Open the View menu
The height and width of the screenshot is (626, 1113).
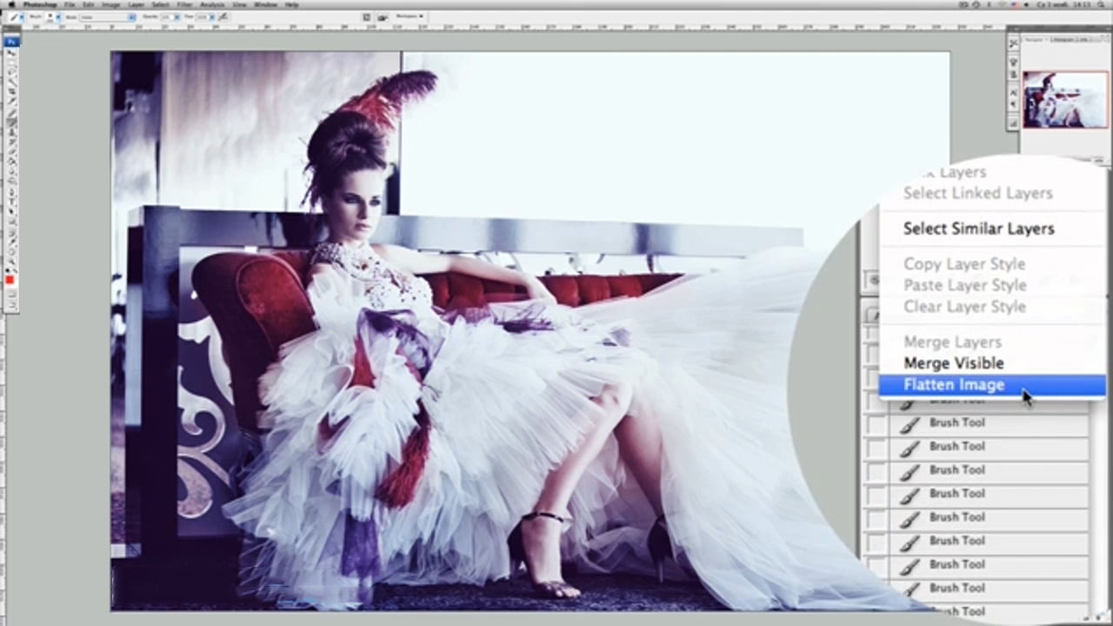[239, 5]
